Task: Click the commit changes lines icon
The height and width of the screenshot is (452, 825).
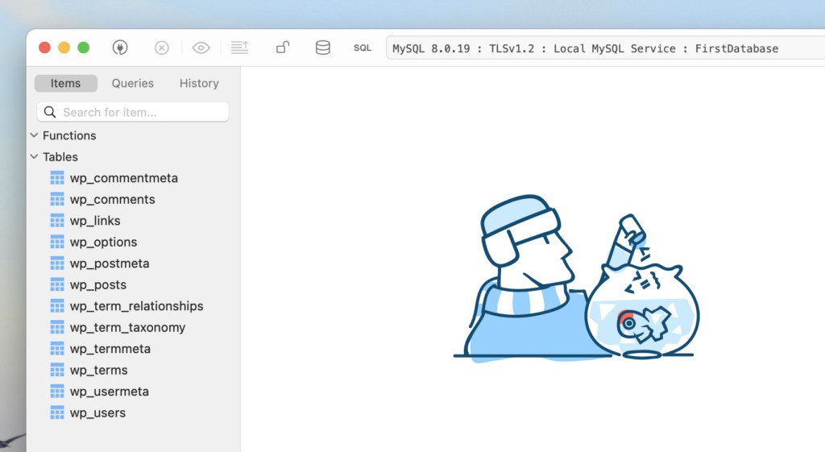Action: 239,48
